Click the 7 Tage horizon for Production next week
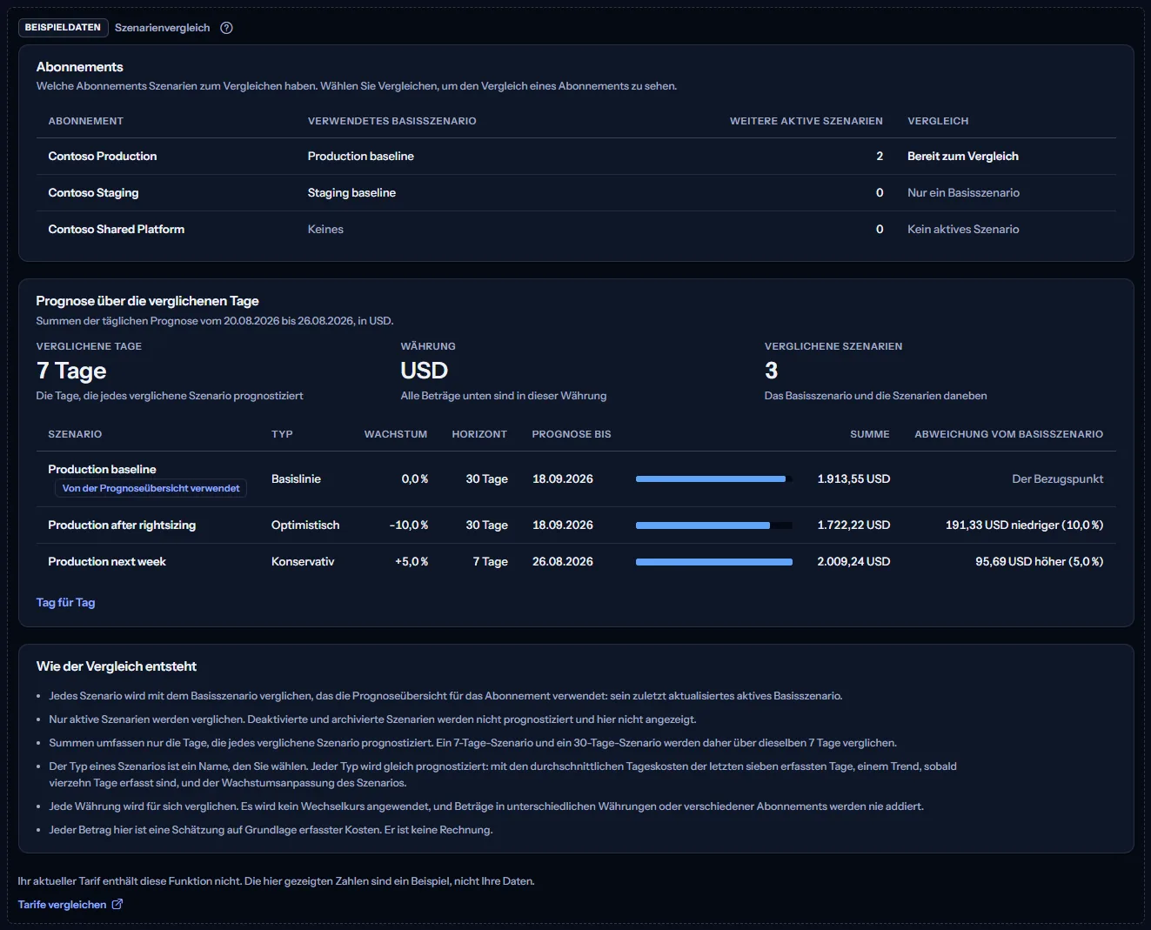 (491, 562)
